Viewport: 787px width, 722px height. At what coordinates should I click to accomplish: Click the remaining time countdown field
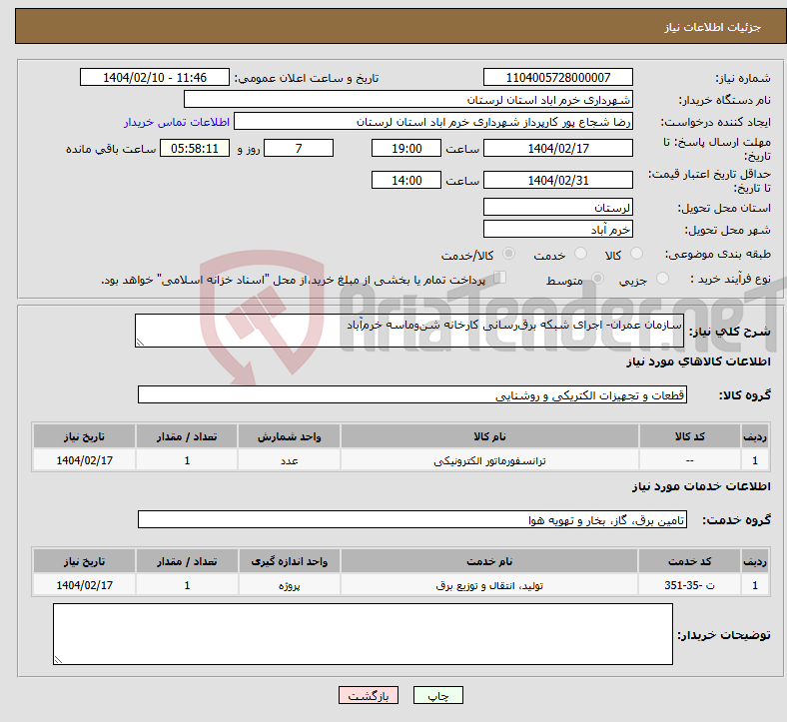[x=195, y=148]
